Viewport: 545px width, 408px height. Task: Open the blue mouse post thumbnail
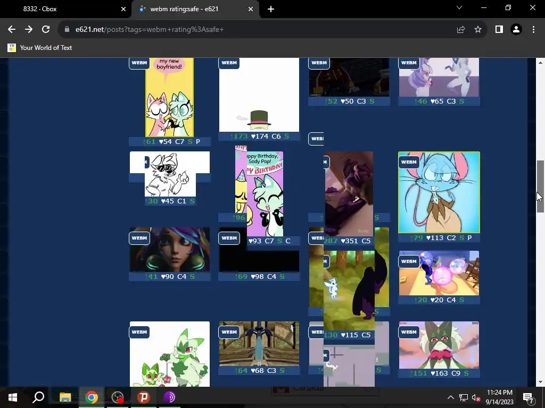(x=439, y=192)
